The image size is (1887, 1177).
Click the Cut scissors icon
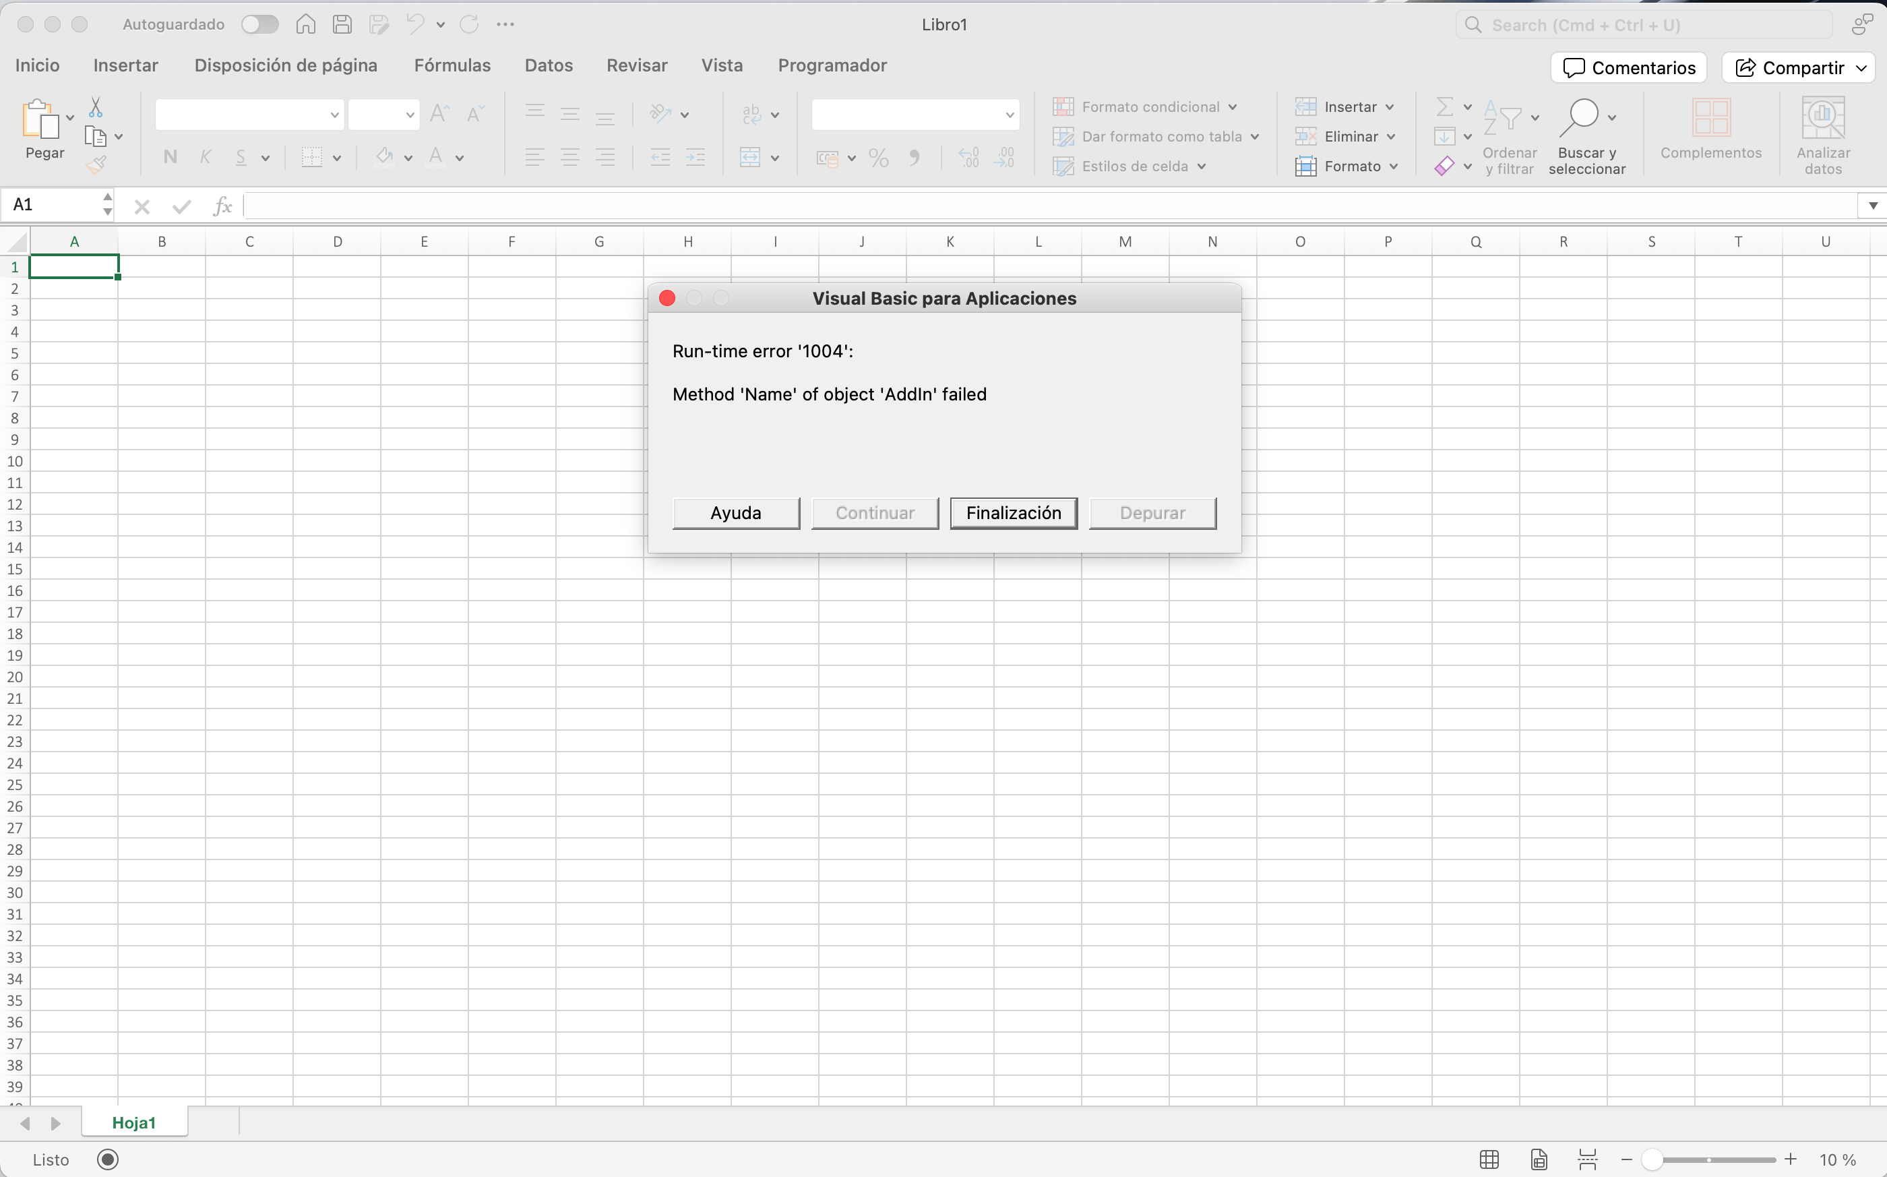[96, 107]
